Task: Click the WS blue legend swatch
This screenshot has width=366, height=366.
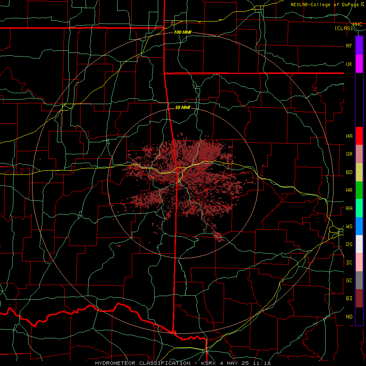Action: [359, 226]
